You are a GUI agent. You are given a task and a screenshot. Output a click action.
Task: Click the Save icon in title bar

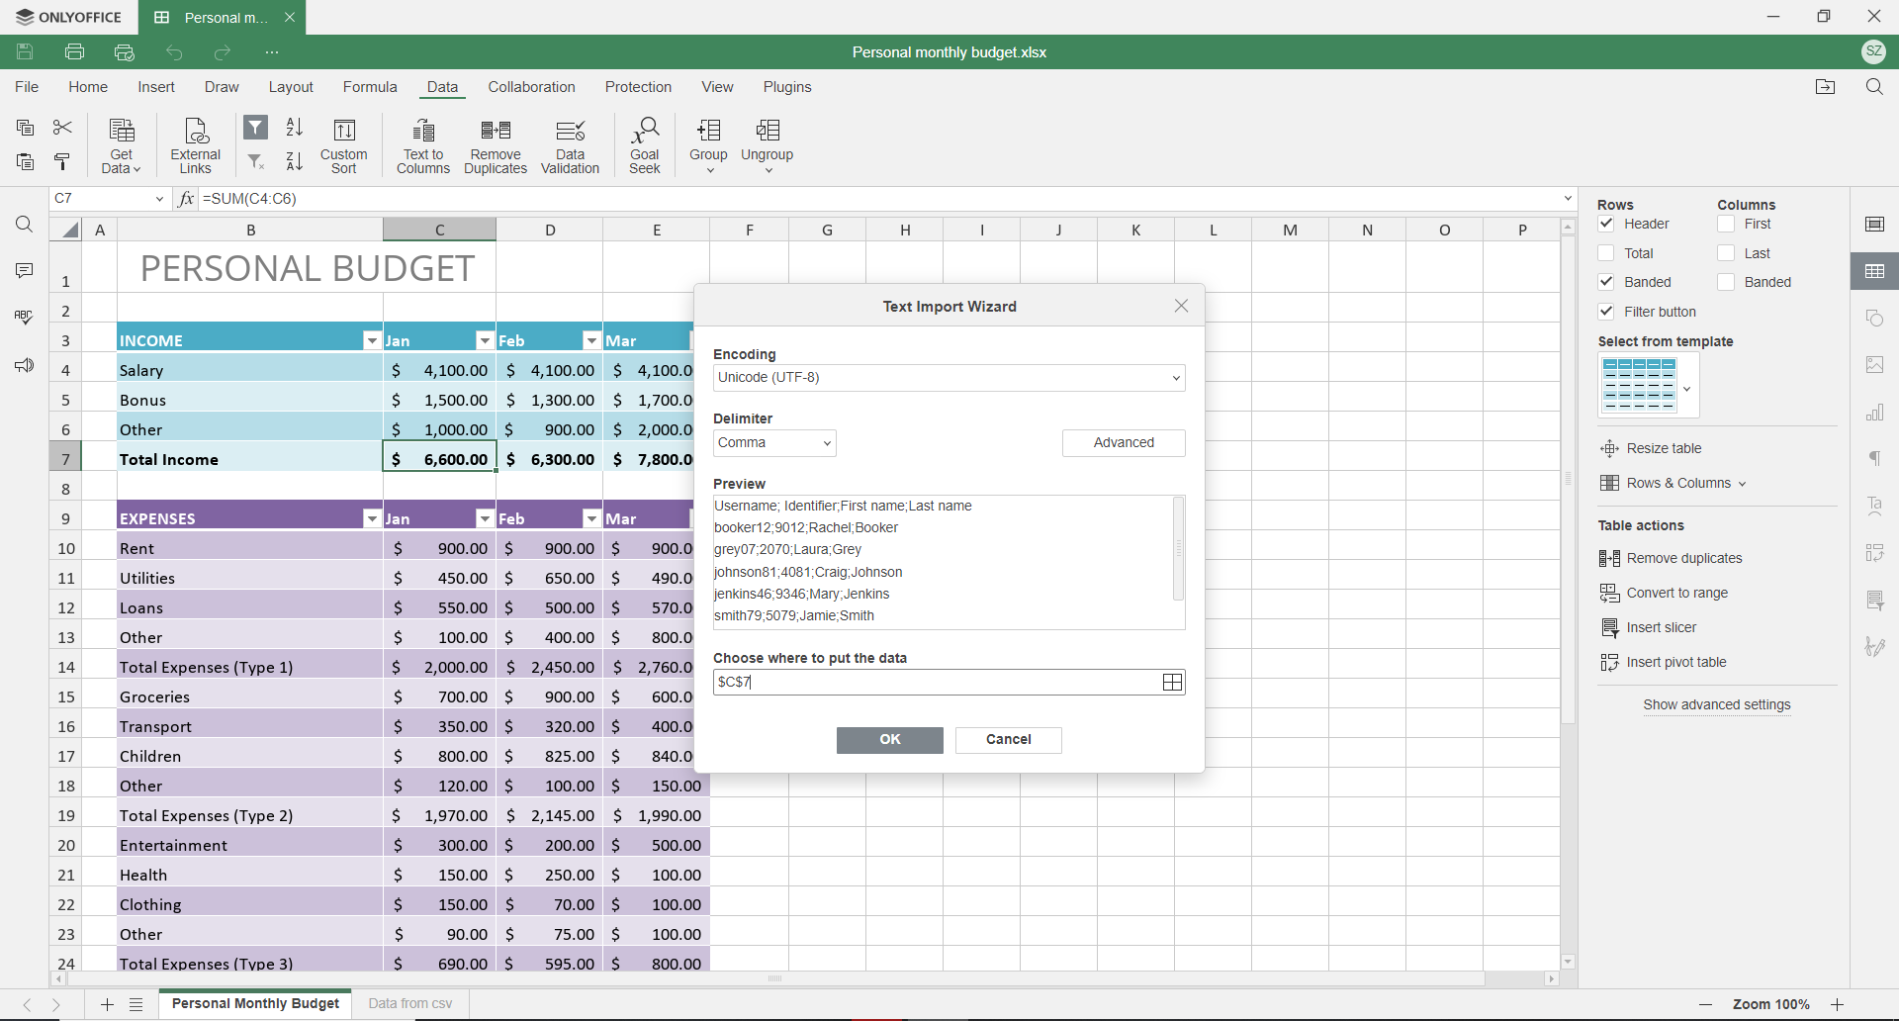(x=26, y=52)
